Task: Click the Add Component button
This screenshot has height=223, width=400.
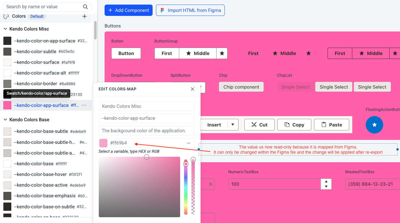Action: [128, 10]
